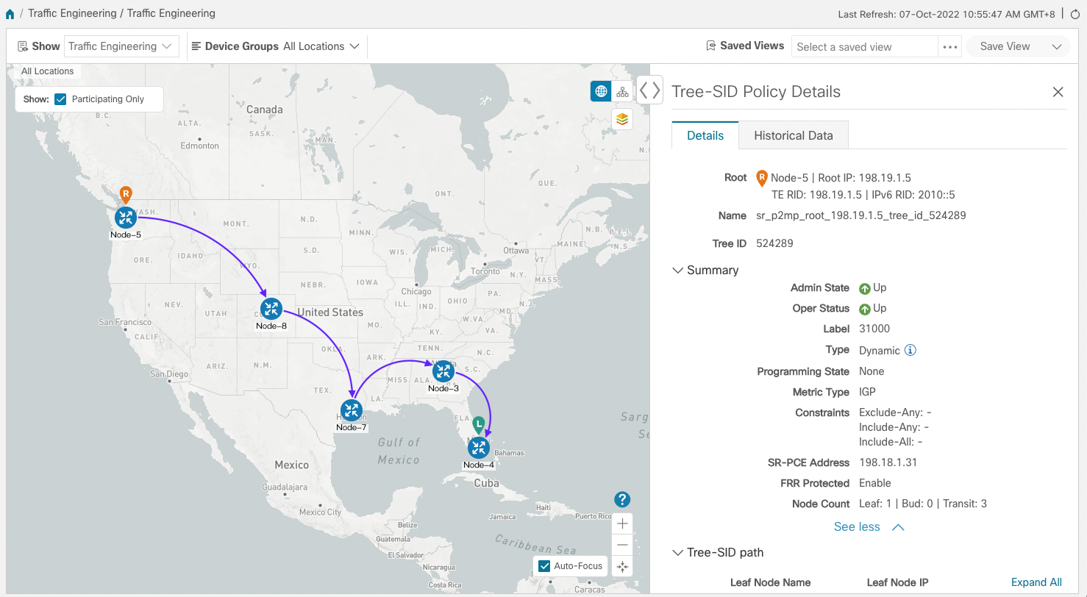The image size is (1087, 597).
Task: Toggle the side panel expand/collapse handle
Action: (649, 90)
